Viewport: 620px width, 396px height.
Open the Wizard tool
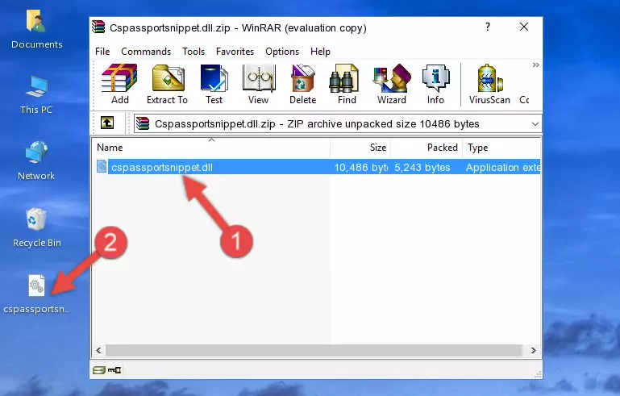tap(392, 84)
